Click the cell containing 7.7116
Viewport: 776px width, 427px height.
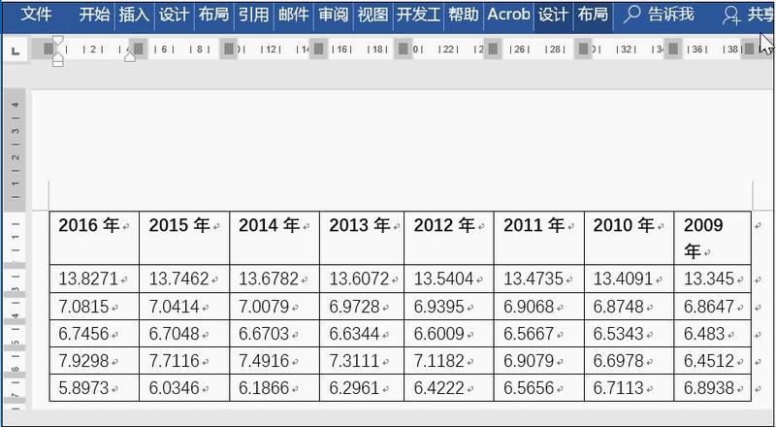click(184, 361)
